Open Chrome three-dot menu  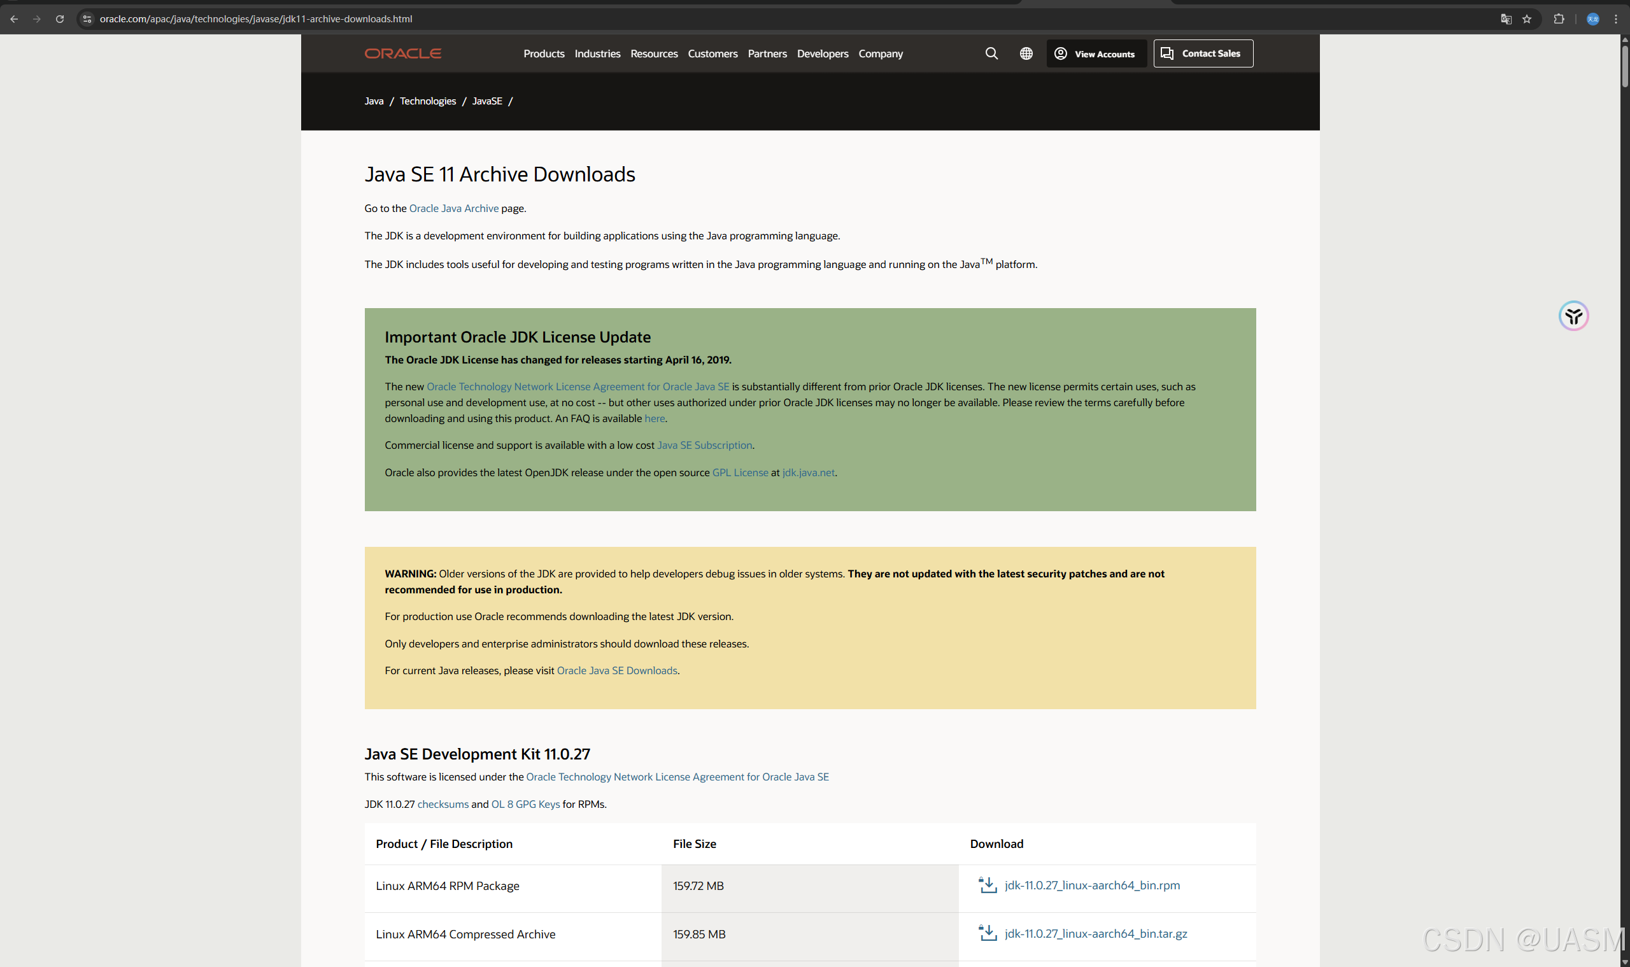[1615, 19]
